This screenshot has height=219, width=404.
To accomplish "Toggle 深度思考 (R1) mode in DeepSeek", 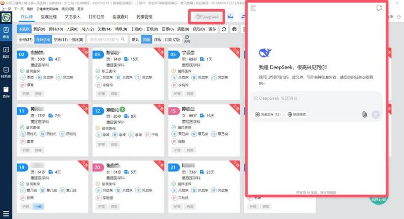I will click(x=268, y=114).
